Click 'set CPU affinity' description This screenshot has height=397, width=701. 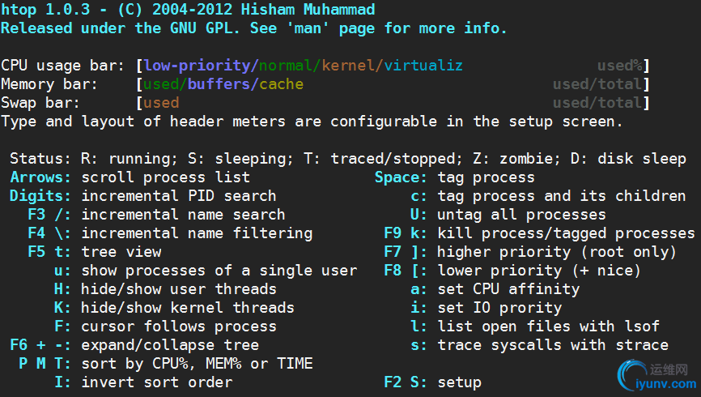pos(508,289)
